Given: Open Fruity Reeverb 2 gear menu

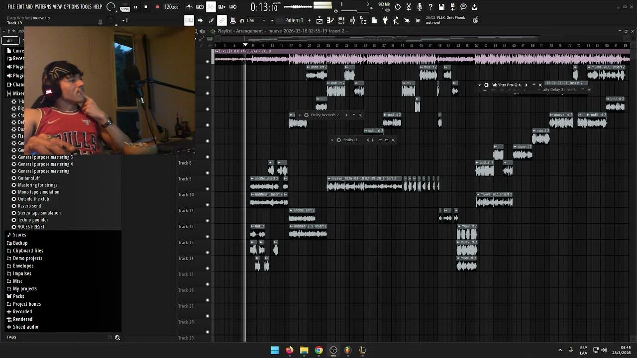Looking at the screenshot, I should (306, 115).
